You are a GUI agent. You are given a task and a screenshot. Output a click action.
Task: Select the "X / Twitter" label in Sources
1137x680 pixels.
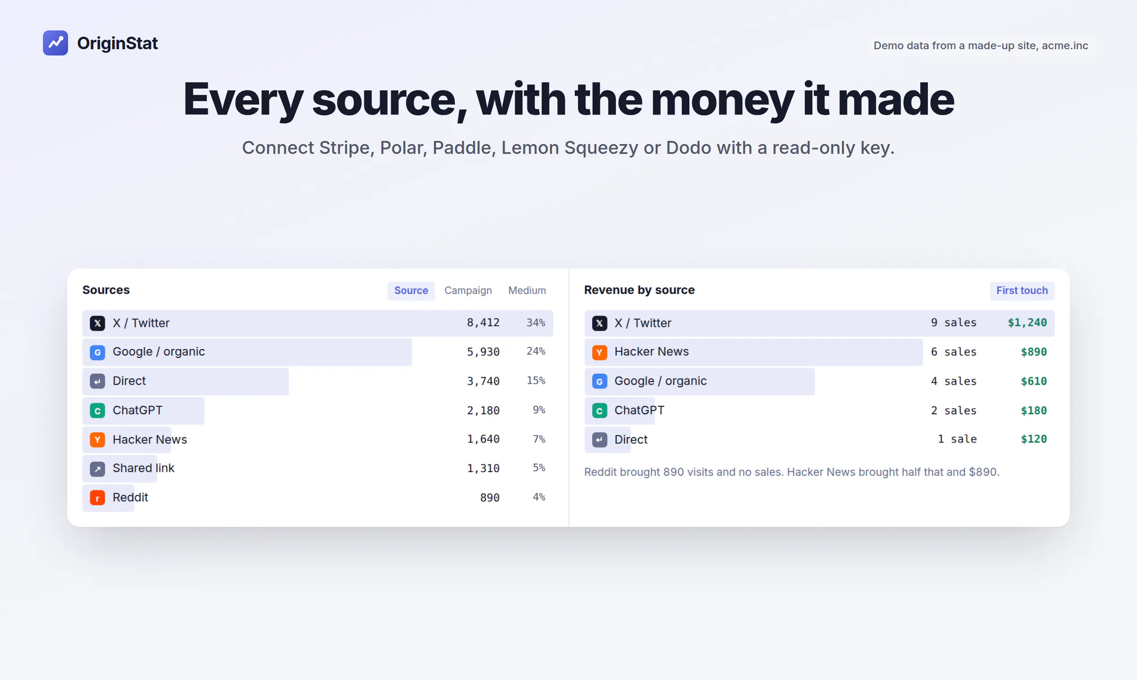[x=141, y=323]
